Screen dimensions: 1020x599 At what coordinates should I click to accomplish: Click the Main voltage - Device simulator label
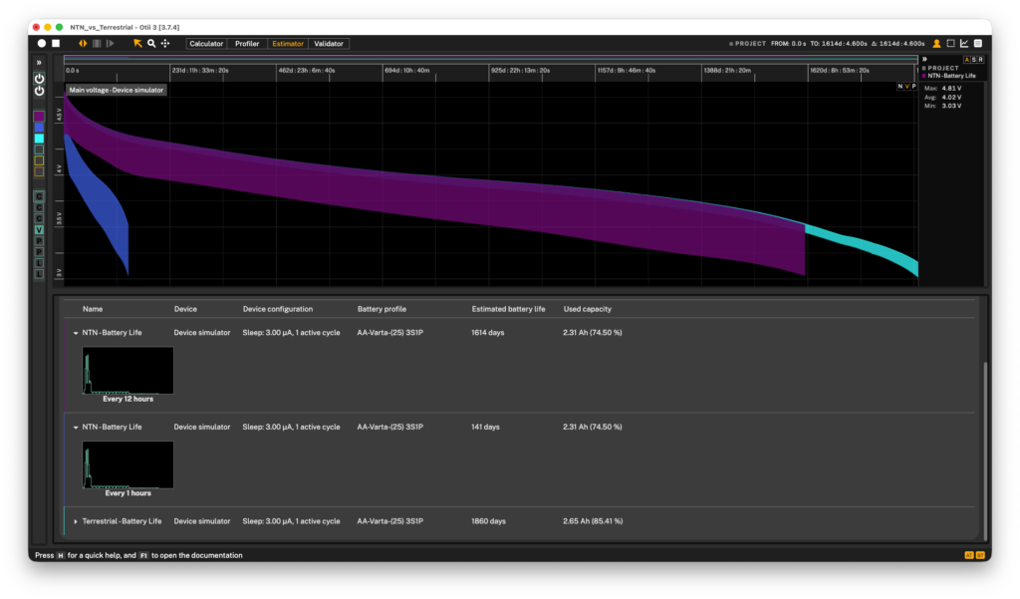pos(117,90)
